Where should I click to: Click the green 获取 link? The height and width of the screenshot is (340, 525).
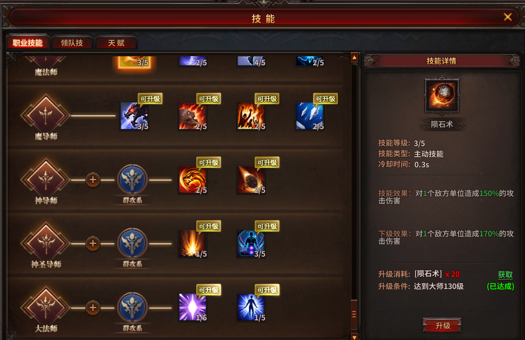505,275
